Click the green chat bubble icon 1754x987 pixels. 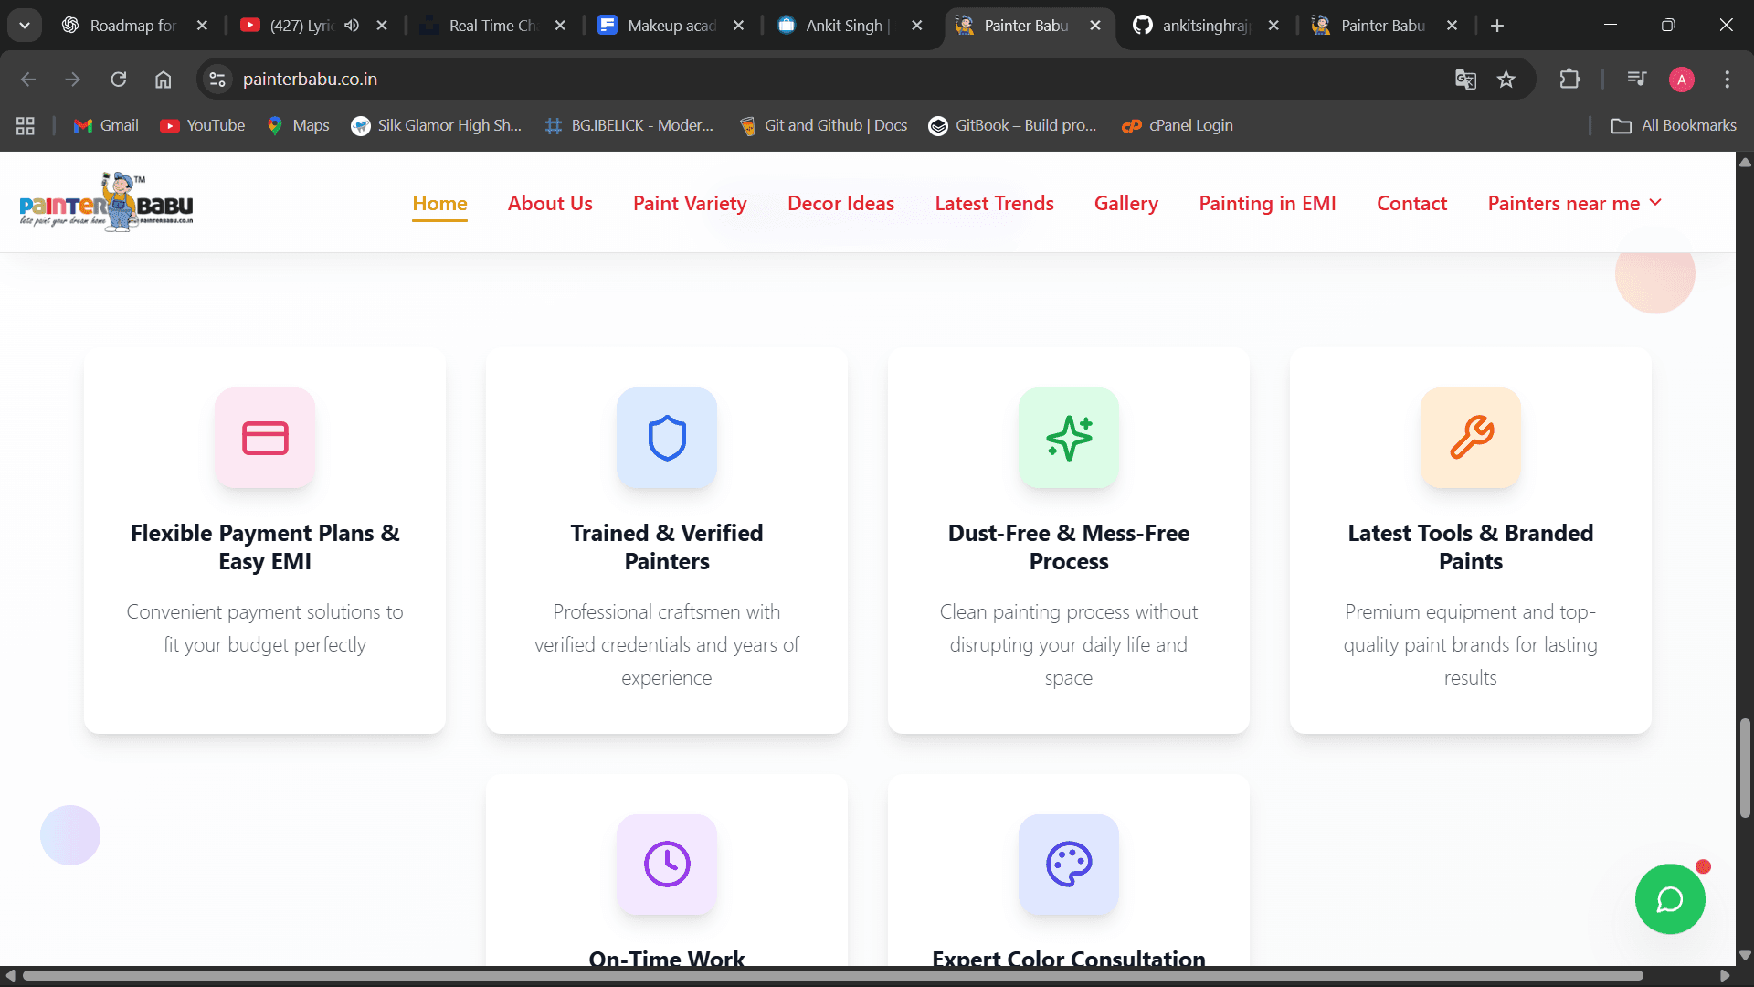tap(1669, 899)
